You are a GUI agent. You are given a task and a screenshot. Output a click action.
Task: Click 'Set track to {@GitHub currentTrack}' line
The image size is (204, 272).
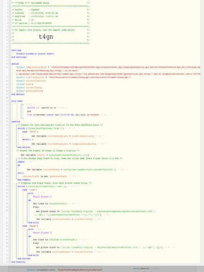pos(55,240)
